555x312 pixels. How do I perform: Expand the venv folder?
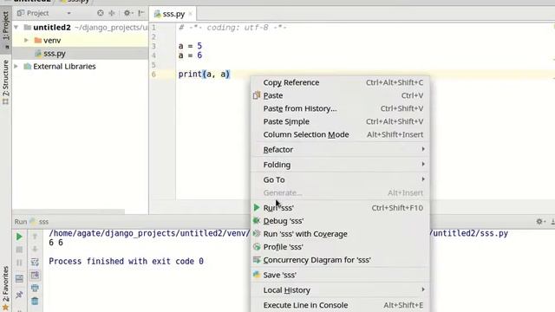[x=26, y=41]
